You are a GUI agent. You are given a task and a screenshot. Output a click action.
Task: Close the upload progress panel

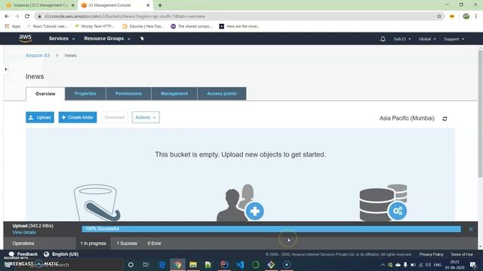point(471,229)
